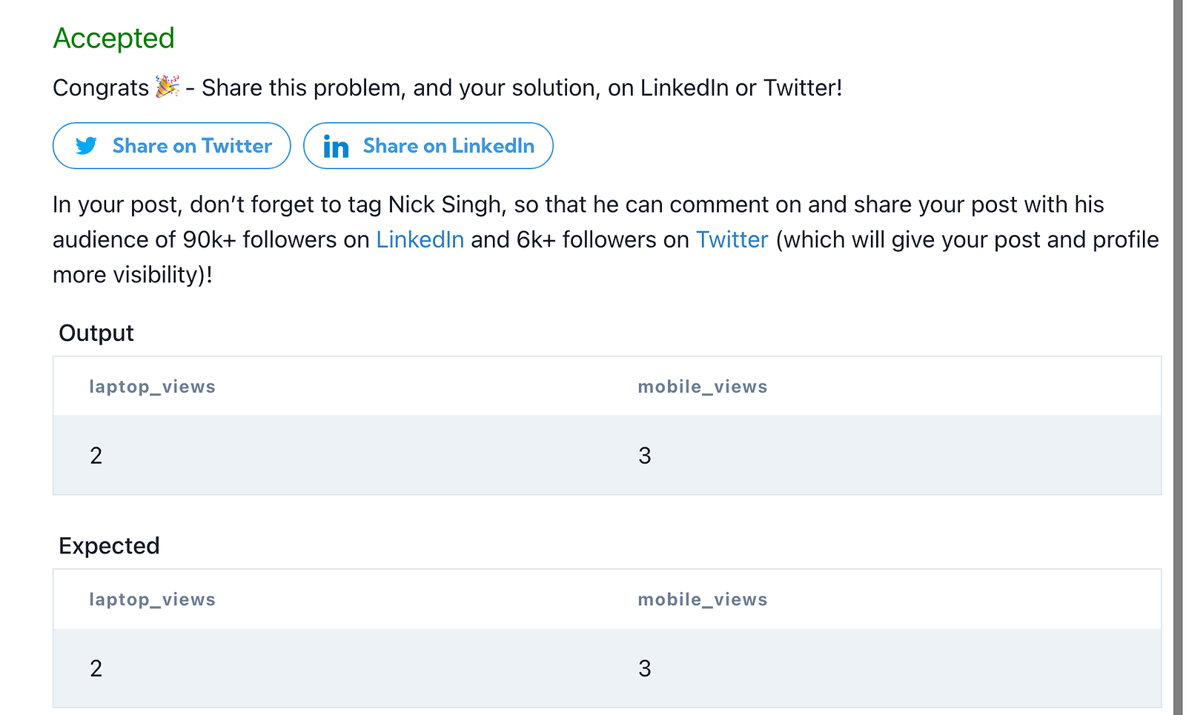This screenshot has width=1186, height=715.
Task: Click the laptop_views value 2 in Output
Action: pyautogui.click(x=96, y=456)
